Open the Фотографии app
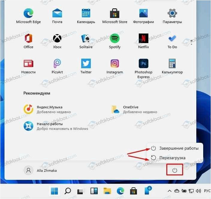 (x=144, y=16)
